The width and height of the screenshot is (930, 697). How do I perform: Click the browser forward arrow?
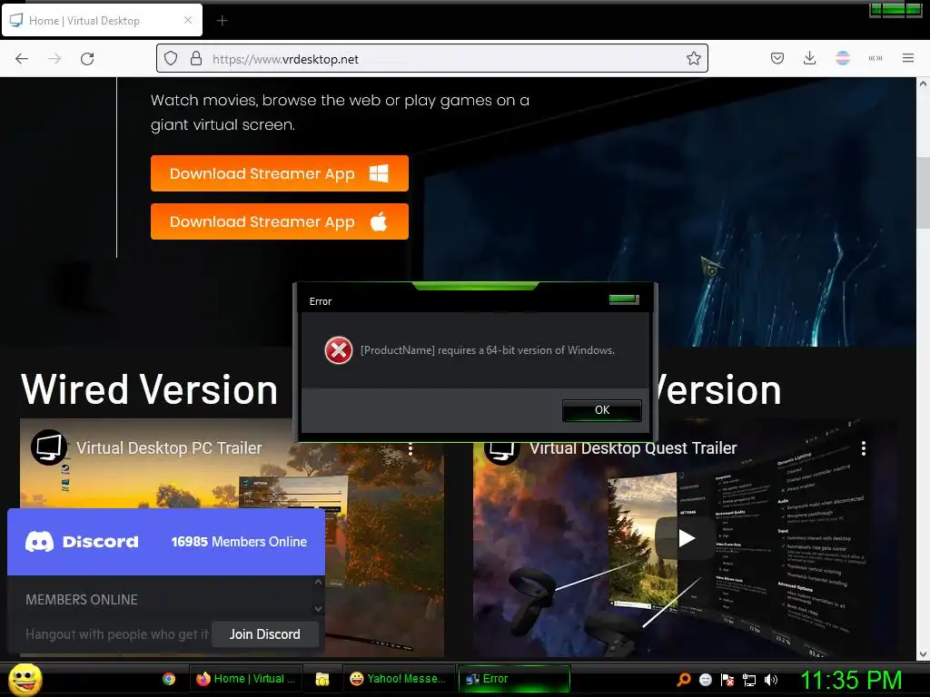54,59
